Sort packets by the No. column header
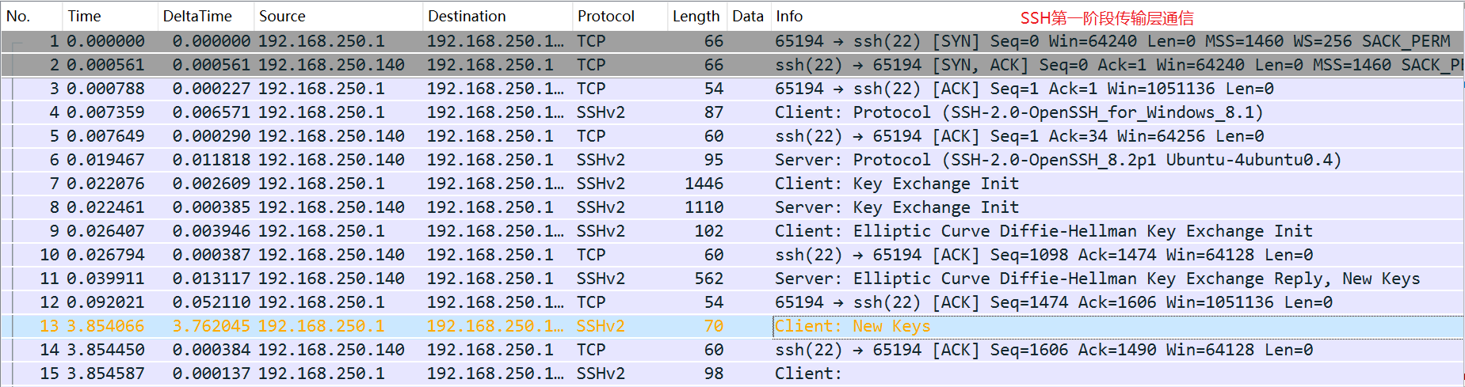The width and height of the screenshot is (1465, 387). tap(19, 16)
